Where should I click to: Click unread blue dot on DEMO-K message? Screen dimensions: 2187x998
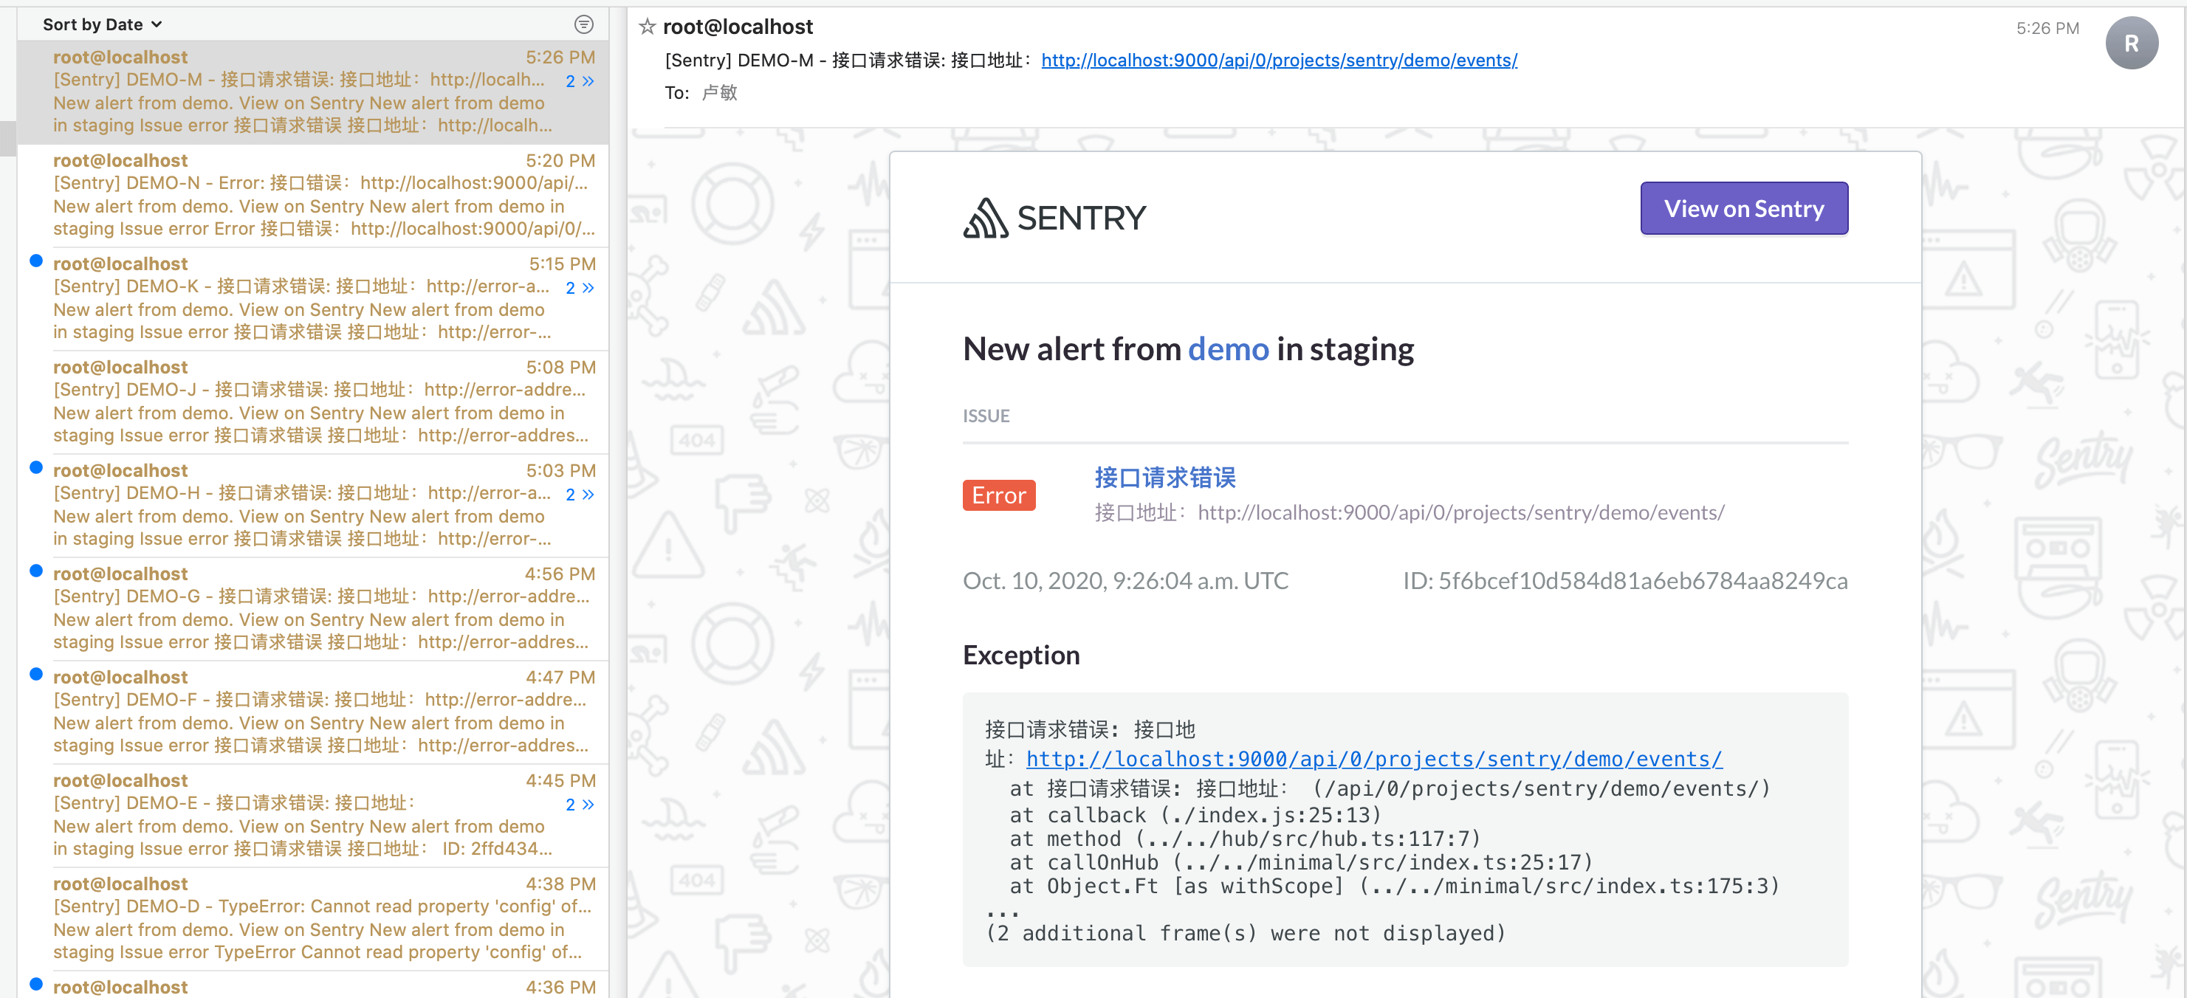(35, 261)
